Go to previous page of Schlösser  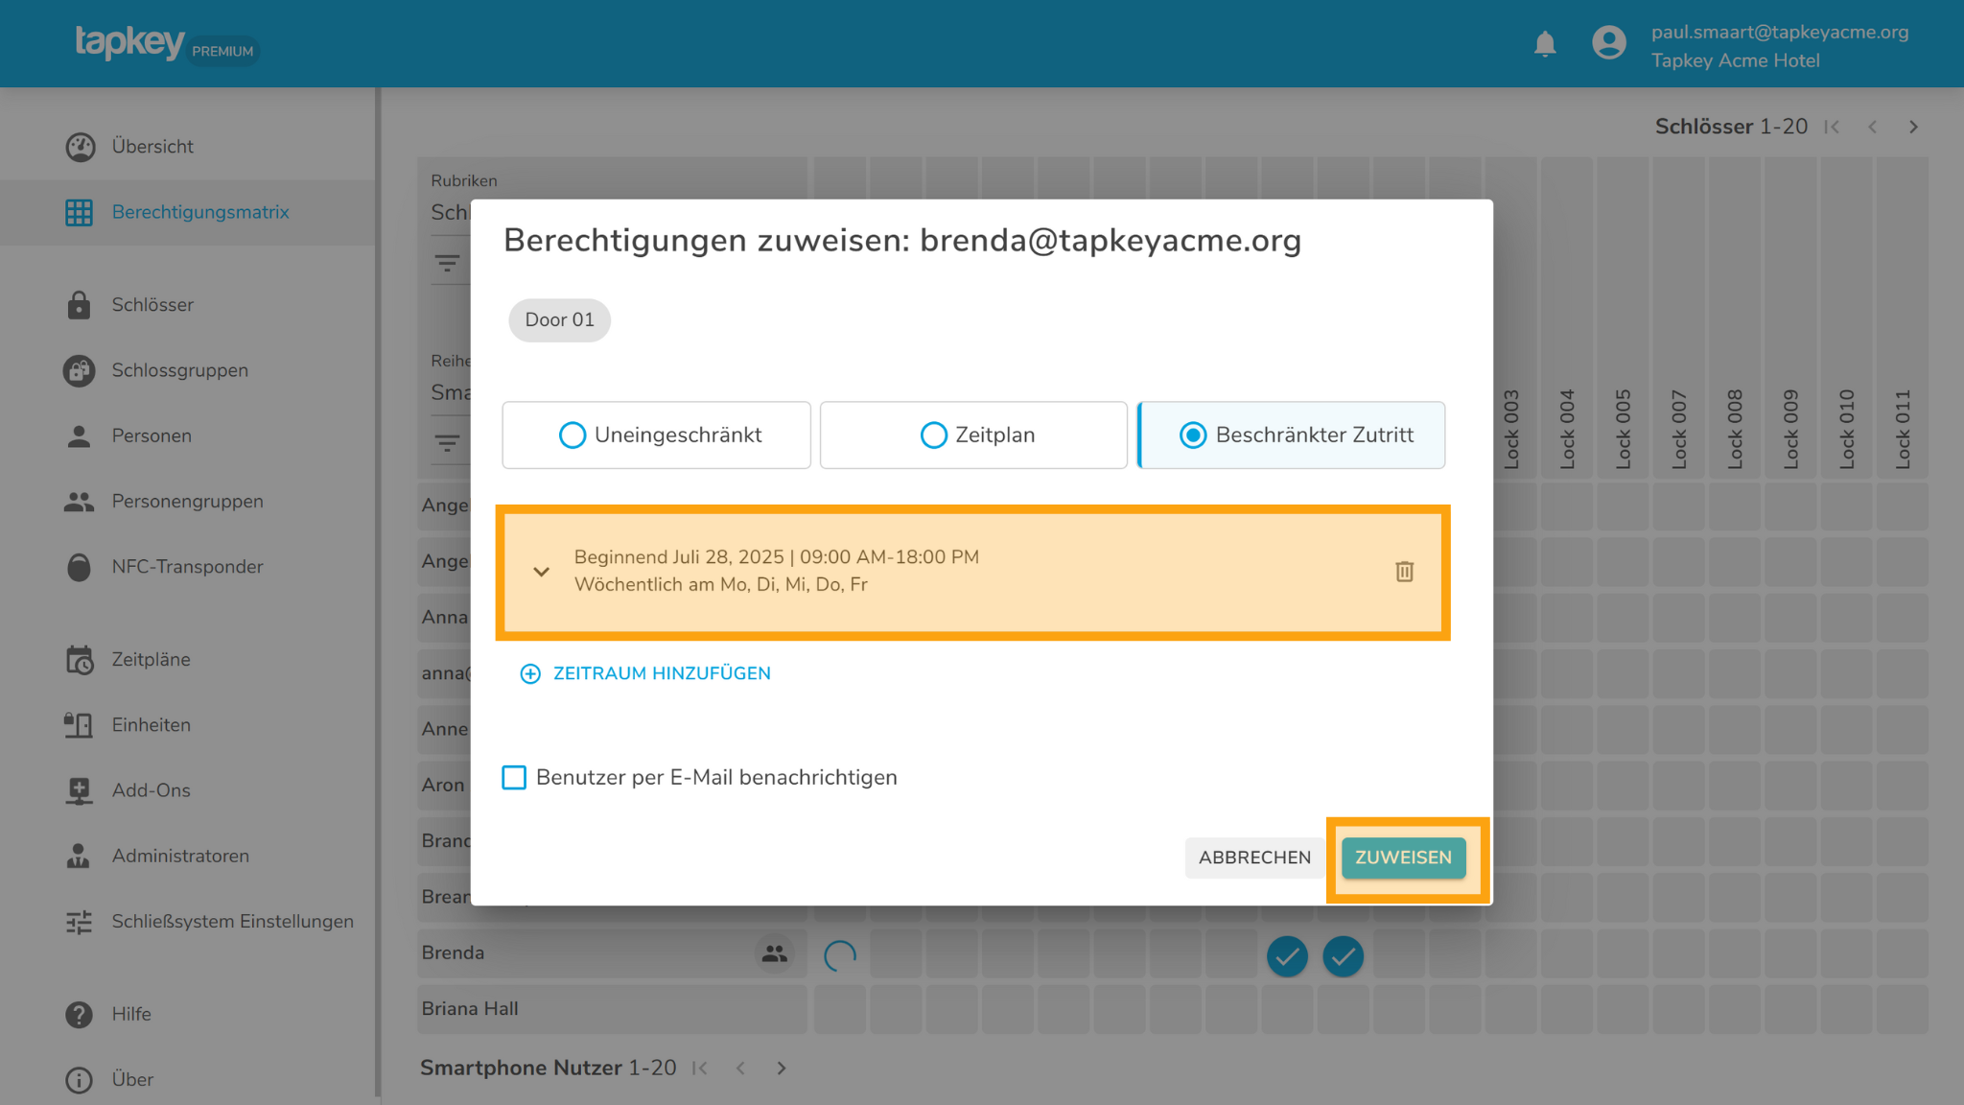pyautogui.click(x=1872, y=127)
